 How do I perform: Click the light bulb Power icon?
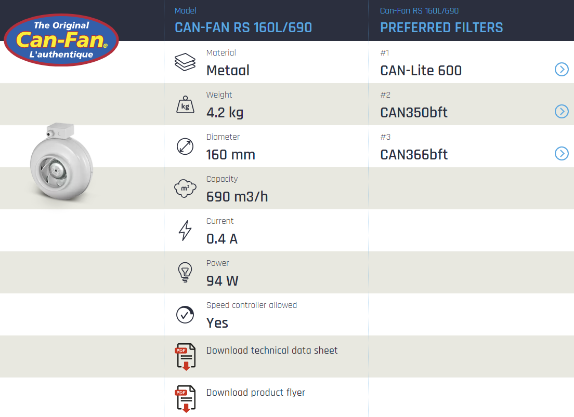coord(185,273)
